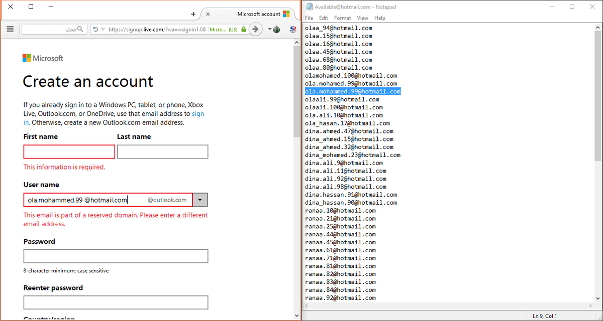Click the magnifier icon in search box
Image resolution: width=603 pixels, height=321 pixels.
(x=80, y=29)
